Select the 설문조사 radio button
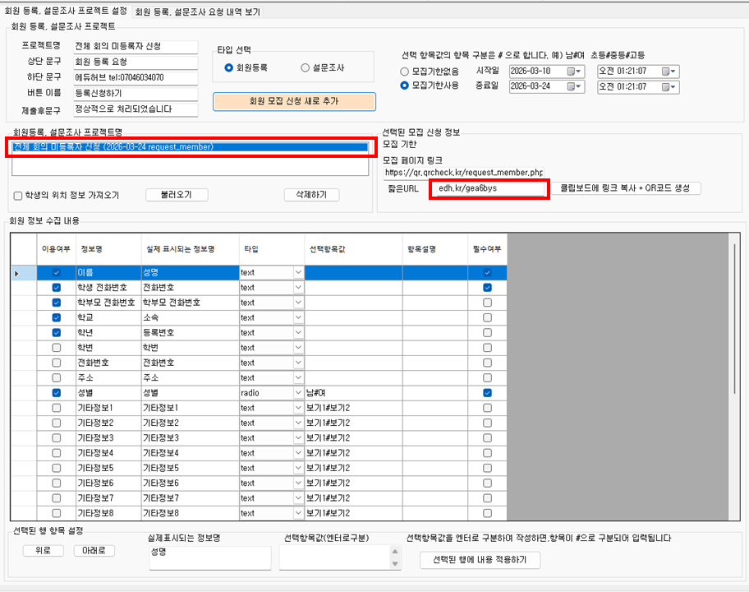 pyautogui.click(x=306, y=67)
